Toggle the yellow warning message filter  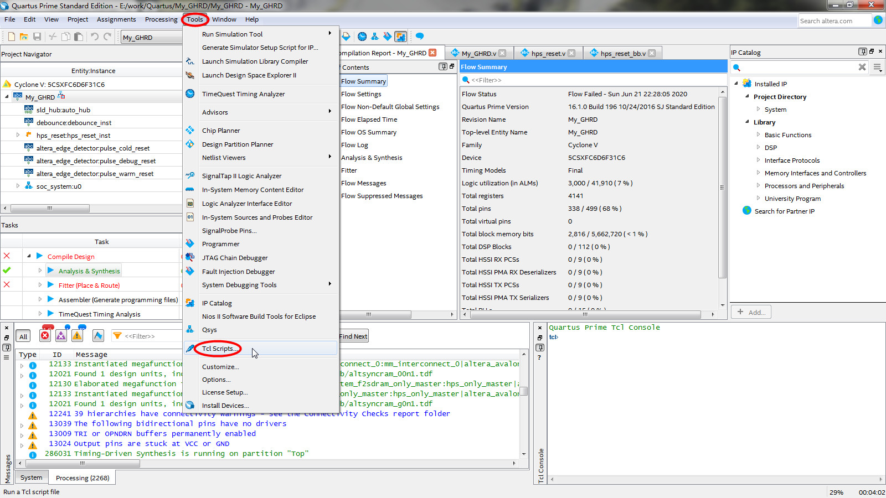pyautogui.click(x=77, y=335)
